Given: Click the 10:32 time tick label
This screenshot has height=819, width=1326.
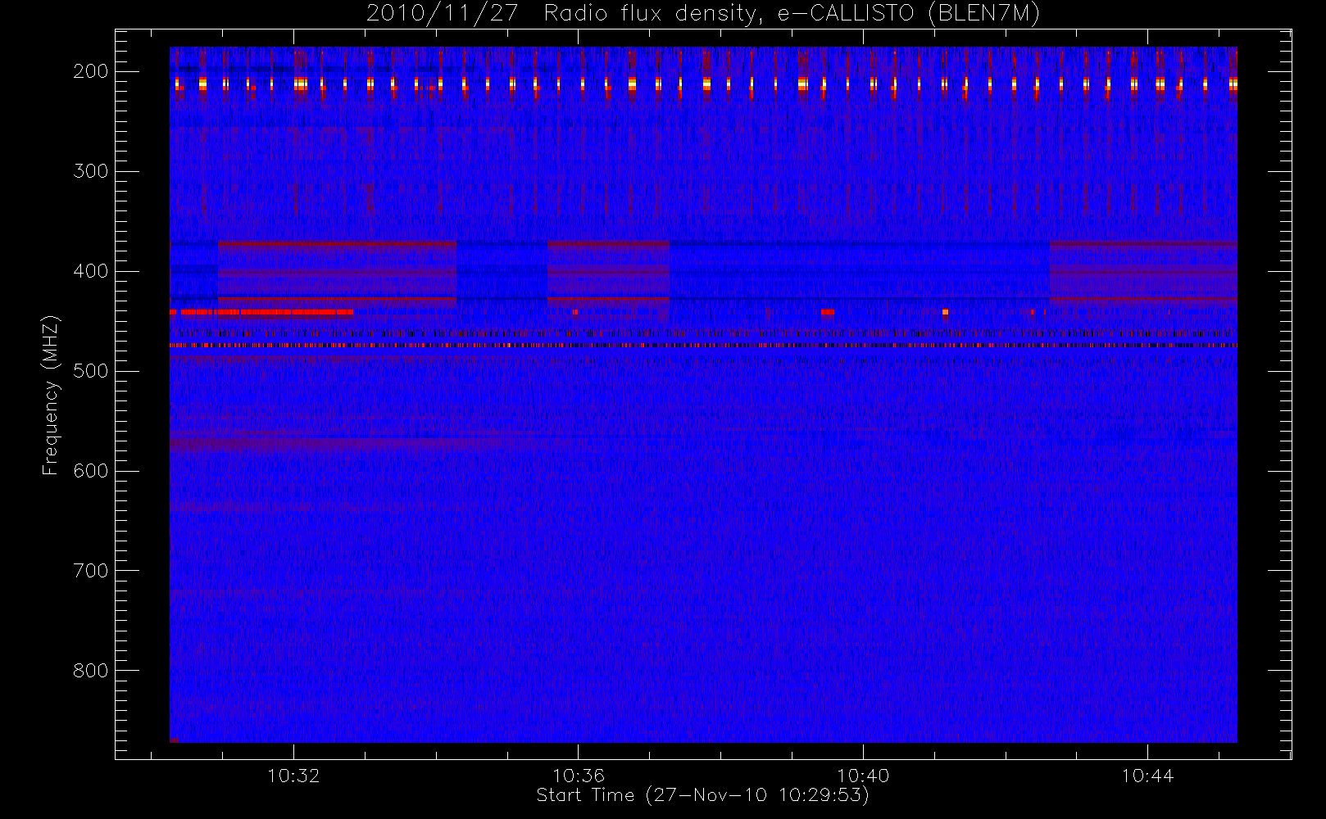Looking at the screenshot, I should pos(293,776).
